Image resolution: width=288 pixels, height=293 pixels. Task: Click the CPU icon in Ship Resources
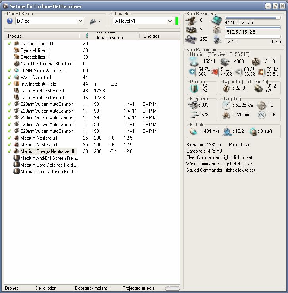(217, 21)
